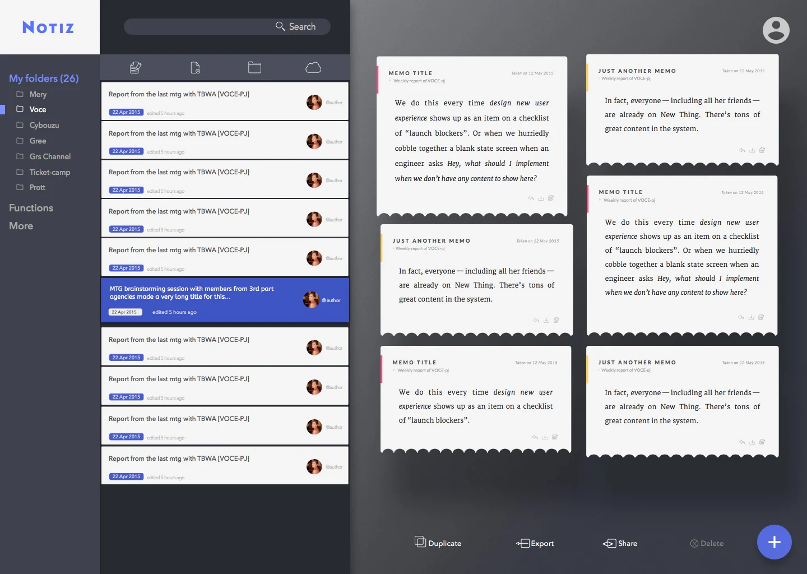Click the edit icon in the top-left memo card
This screenshot has width=807, height=574.
tap(551, 198)
